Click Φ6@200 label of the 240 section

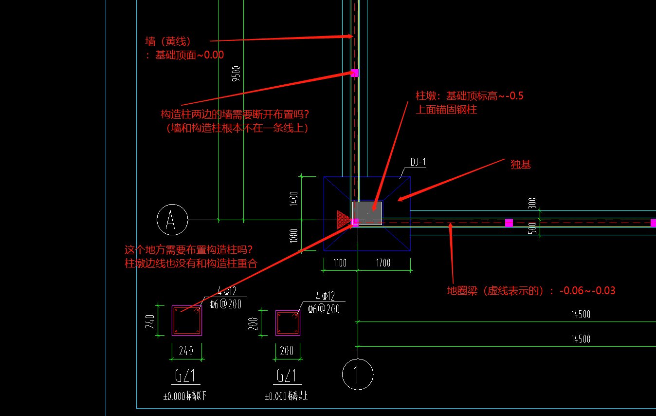pos(225,304)
